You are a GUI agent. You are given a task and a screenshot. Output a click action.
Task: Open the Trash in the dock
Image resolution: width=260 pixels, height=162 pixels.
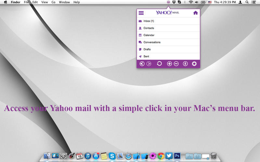point(214,156)
